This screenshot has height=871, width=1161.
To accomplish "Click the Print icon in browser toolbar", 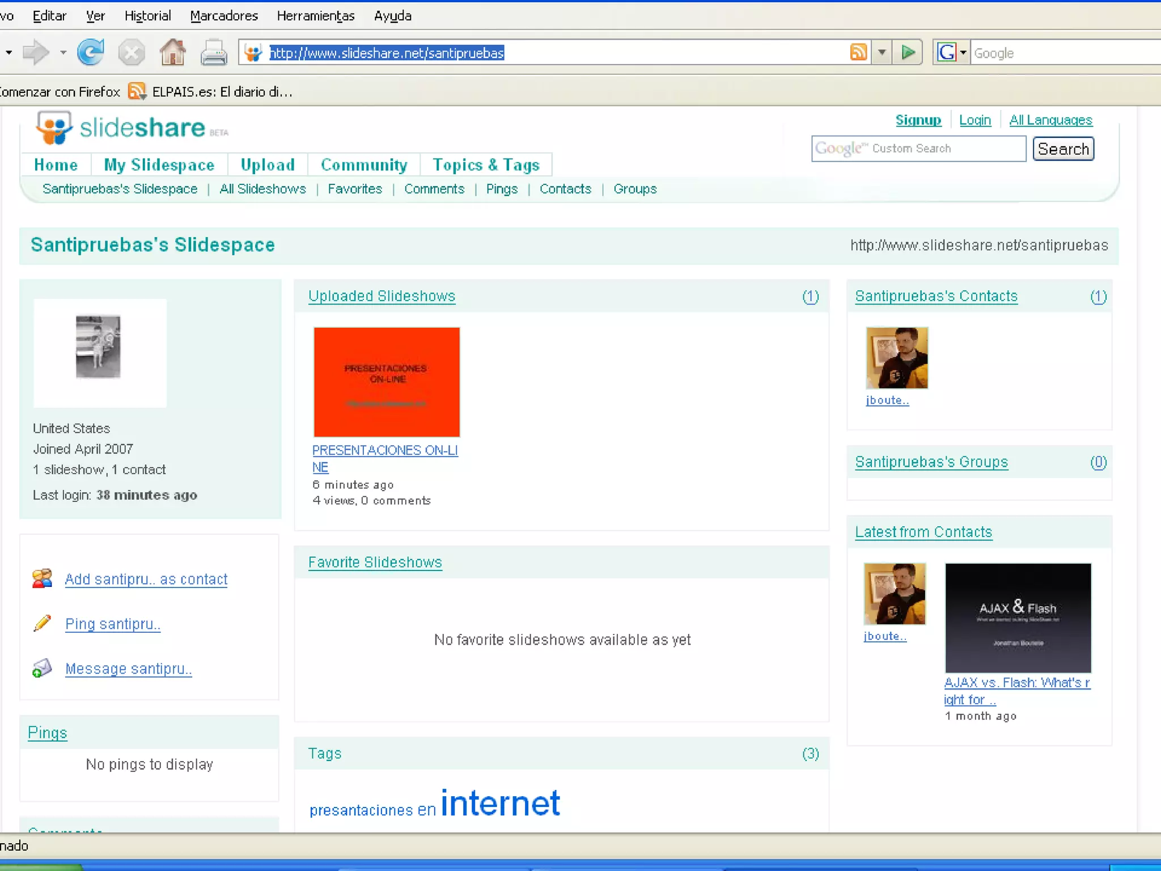I will click(214, 53).
